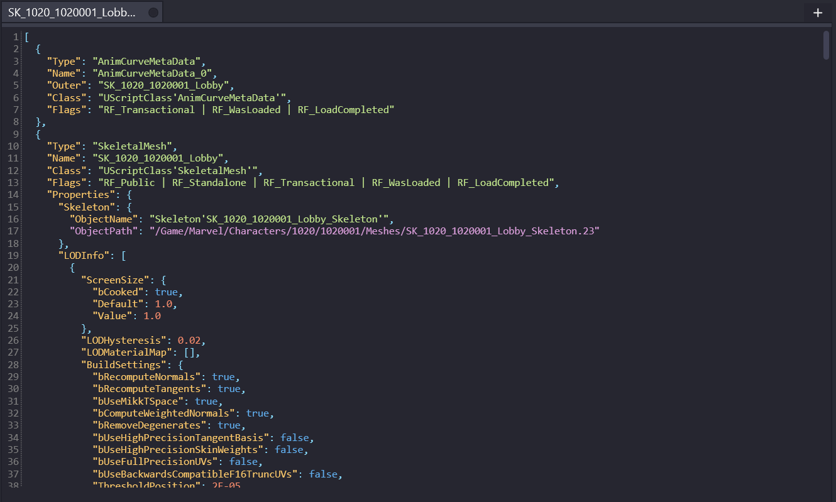836x502 pixels.
Task: Click the vertical scrollbar thumb
Action: pyautogui.click(x=827, y=45)
